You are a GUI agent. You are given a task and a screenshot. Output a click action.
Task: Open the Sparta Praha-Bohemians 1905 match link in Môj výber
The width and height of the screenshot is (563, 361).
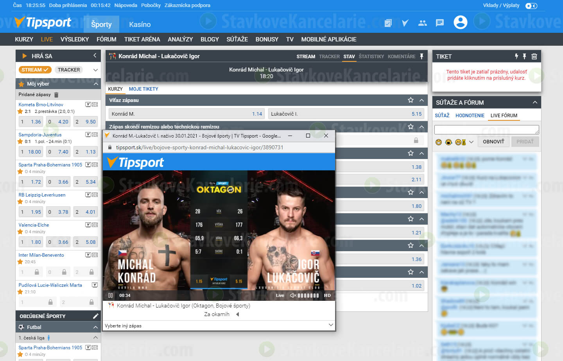(x=50, y=165)
